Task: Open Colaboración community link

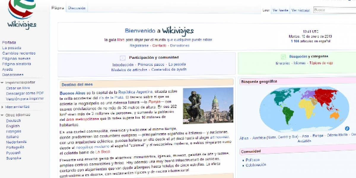Action: 256,165
